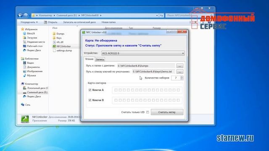Screen dimensions: 269x151
Task: Click Съемный диск (E:) in address bar
Action: click(x=67, y=16)
